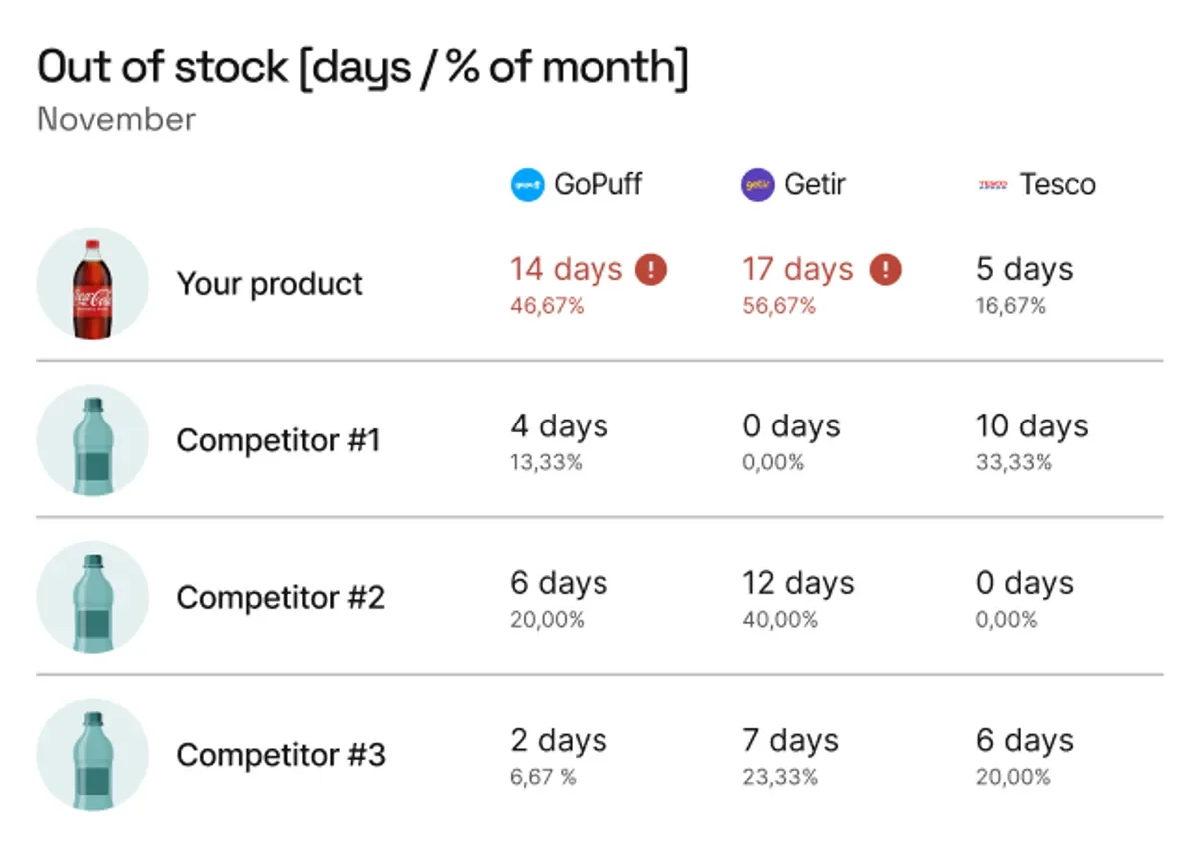Viewport: 1199px width, 847px height.
Task: Select the Competitor #3 bottle image
Action: 93,754
